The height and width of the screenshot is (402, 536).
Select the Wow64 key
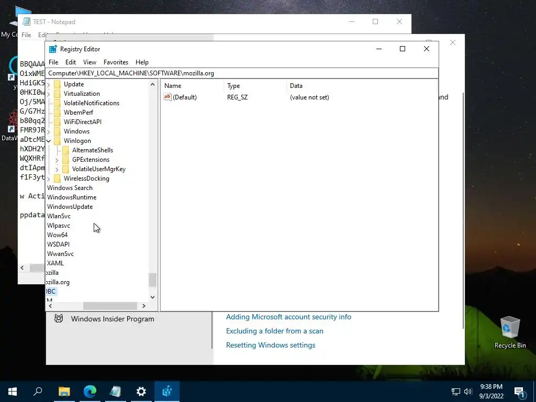pyautogui.click(x=58, y=235)
